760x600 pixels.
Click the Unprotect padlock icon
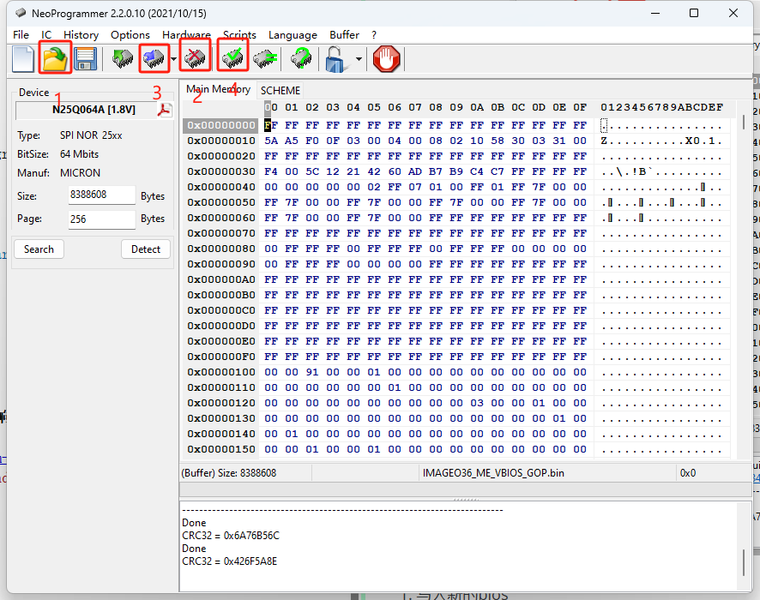(x=335, y=58)
